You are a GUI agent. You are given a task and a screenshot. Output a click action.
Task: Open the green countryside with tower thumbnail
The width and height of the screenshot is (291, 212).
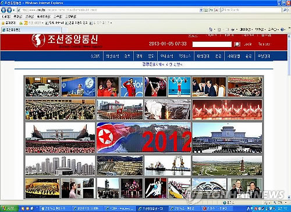(x=227, y=166)
